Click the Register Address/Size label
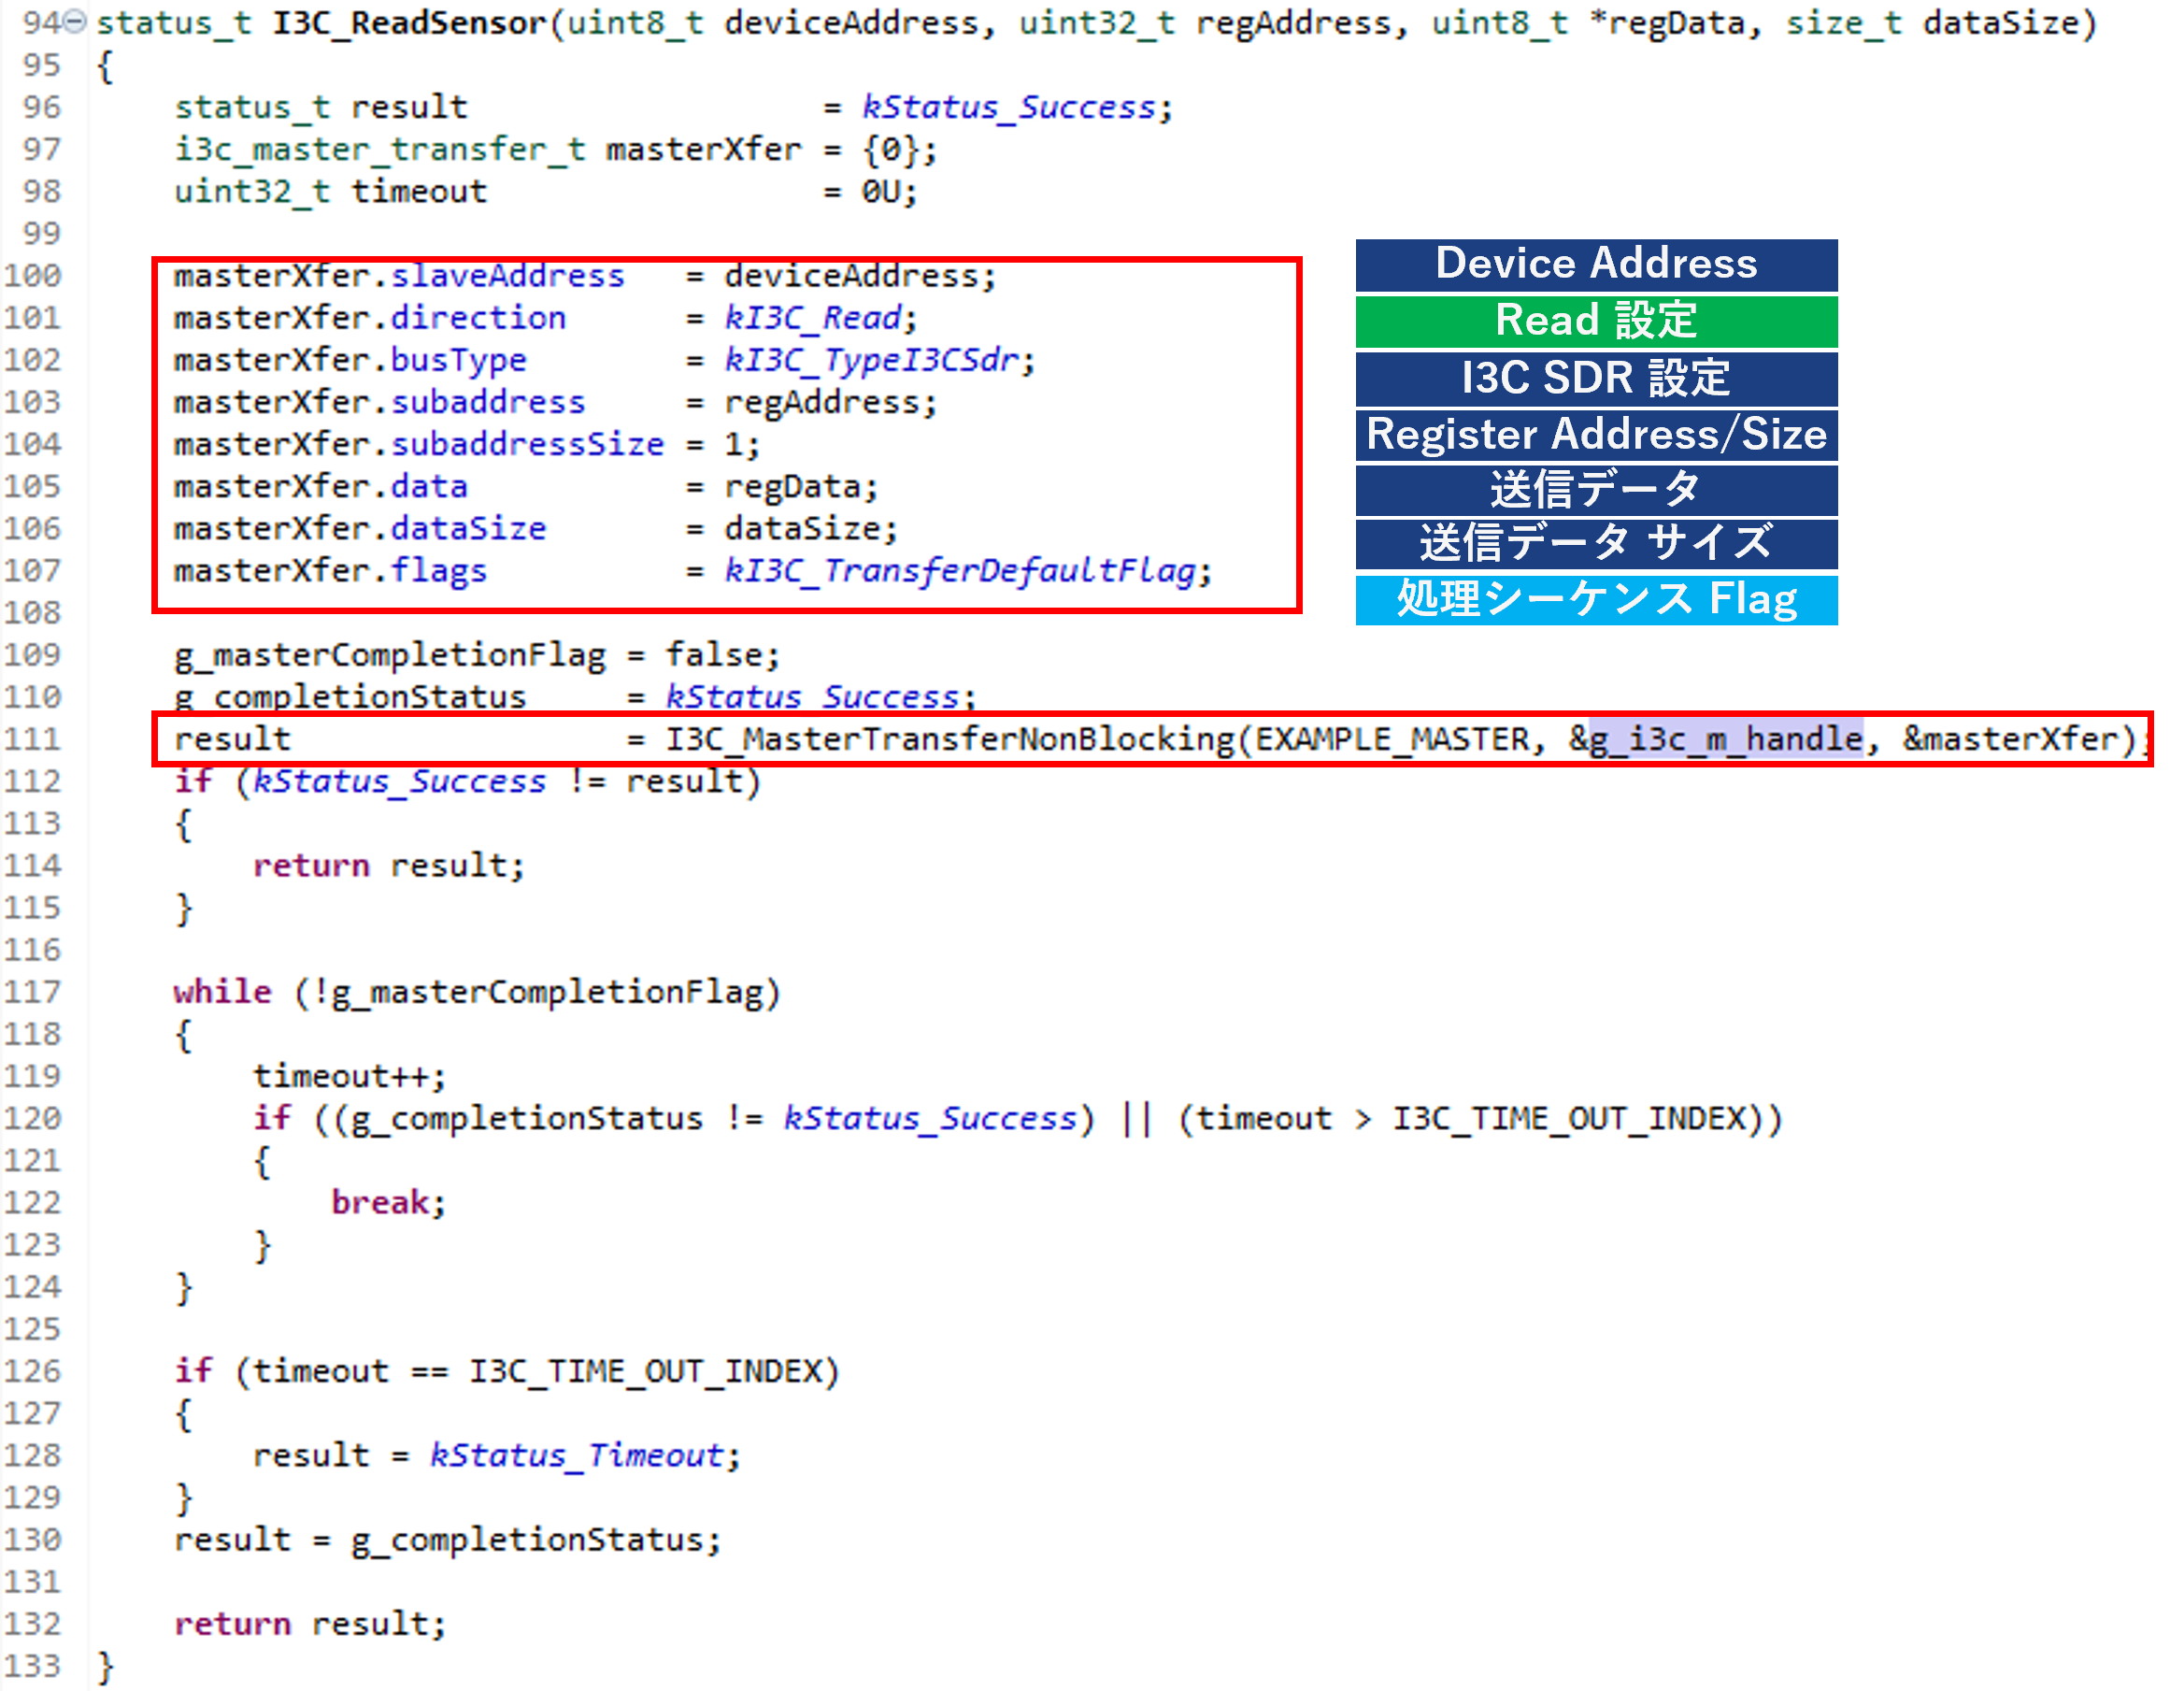Screen dimensions: 2184x1691 [x=1595, y=434]
